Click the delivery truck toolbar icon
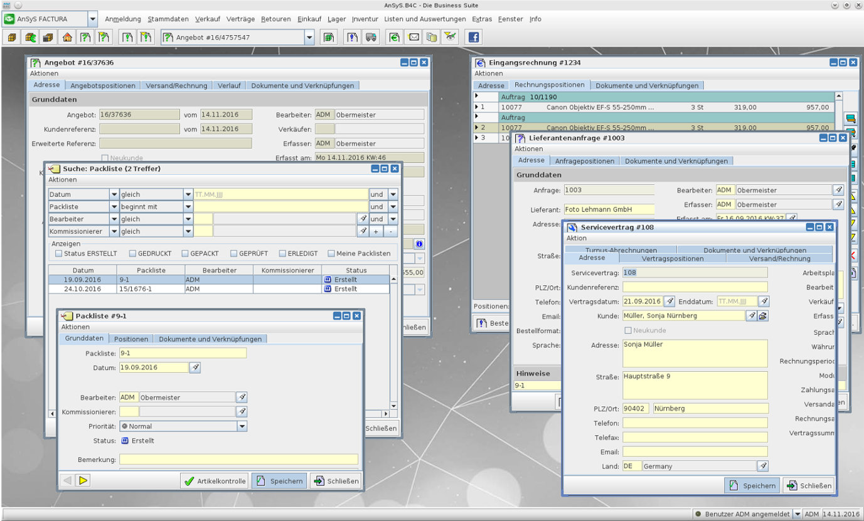864x521 pixels. click(371, 38)
